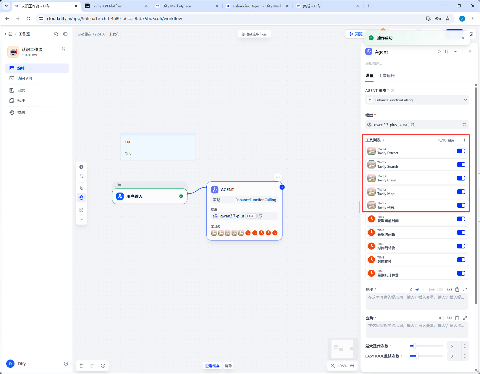The height and width of the screenshot is (374, 480).
Task: Toggle Tavily Extract tool off
Action: point(461,151)
